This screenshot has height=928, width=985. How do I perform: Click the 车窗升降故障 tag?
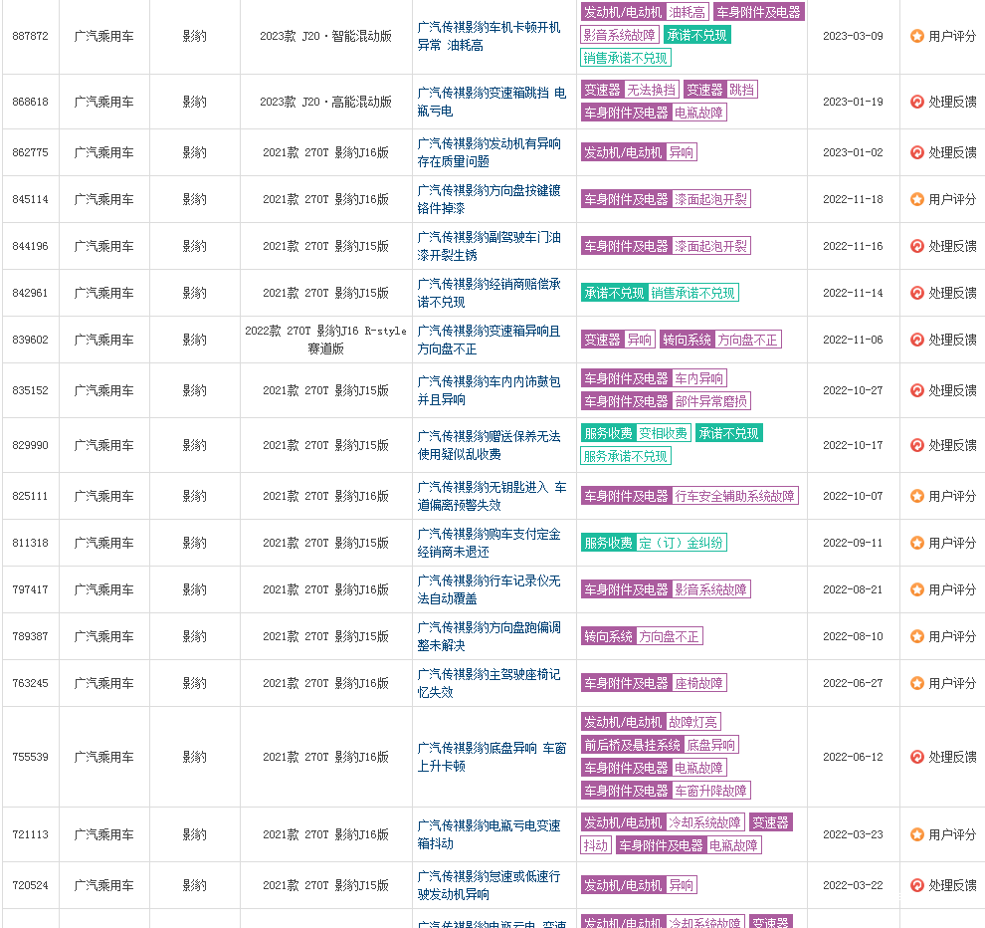click(x=710, y=791)
